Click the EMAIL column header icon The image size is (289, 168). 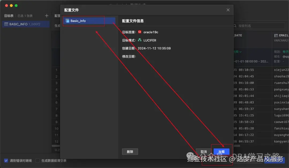[276, 35]
